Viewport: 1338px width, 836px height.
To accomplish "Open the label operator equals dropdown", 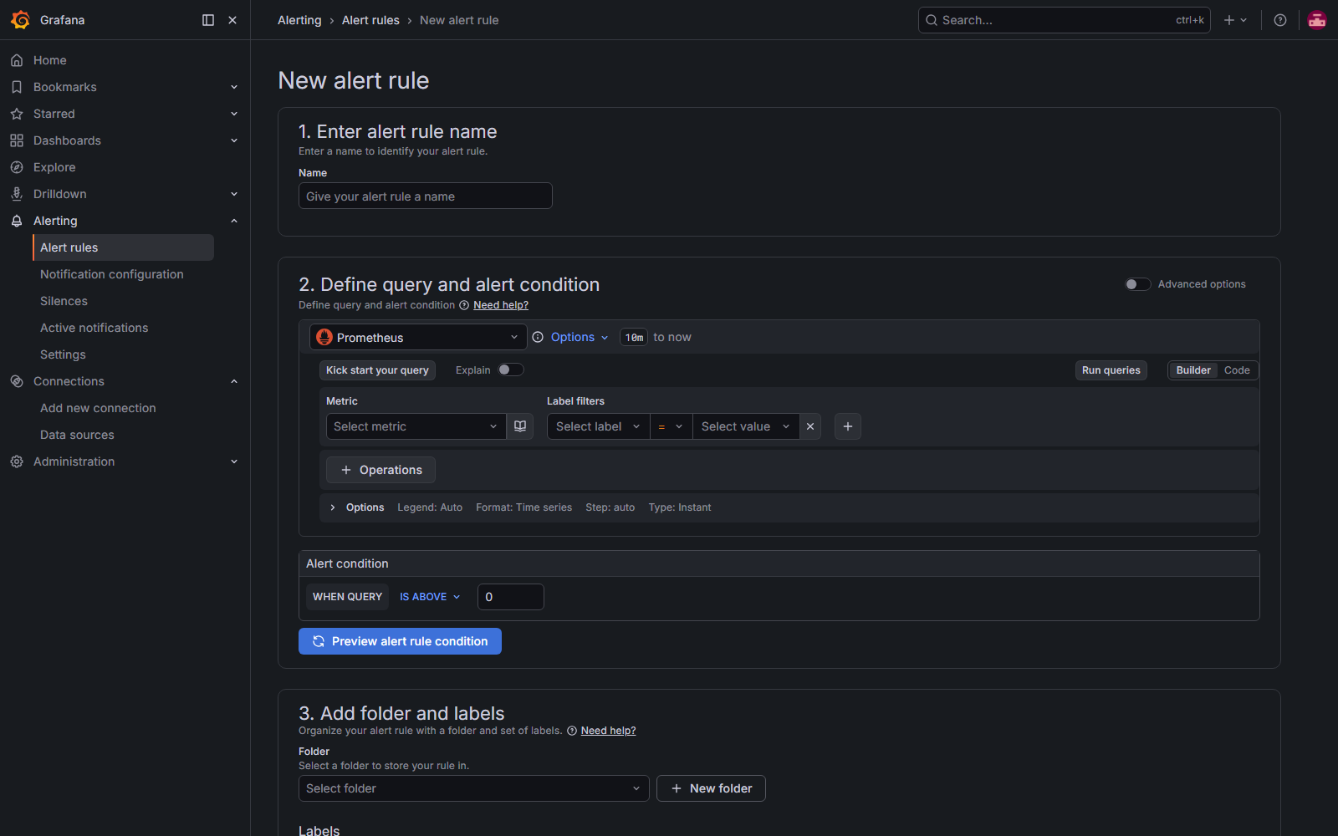I will click(x=672, y=426).
